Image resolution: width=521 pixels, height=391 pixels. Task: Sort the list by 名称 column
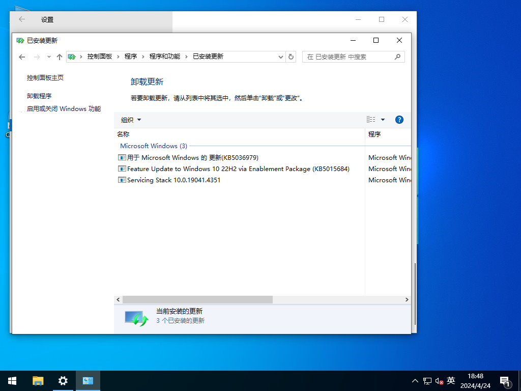pos(123,134)
